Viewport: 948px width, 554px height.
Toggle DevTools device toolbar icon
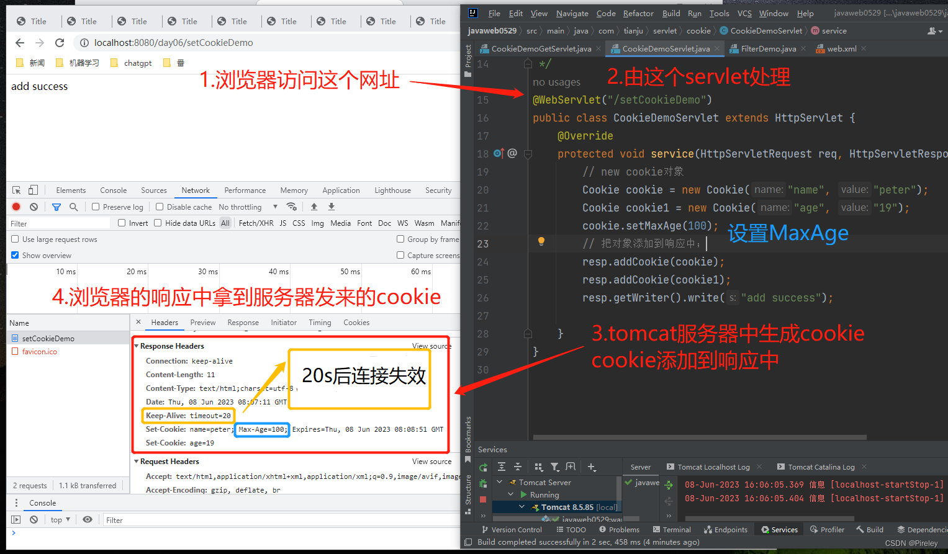33,190
